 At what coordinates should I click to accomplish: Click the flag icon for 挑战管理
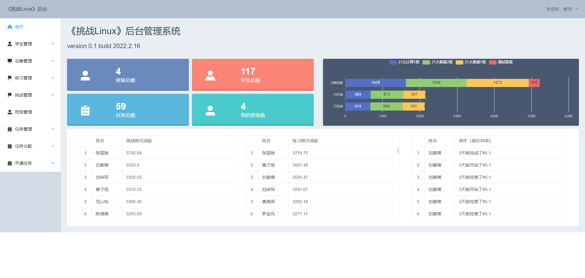10,95
